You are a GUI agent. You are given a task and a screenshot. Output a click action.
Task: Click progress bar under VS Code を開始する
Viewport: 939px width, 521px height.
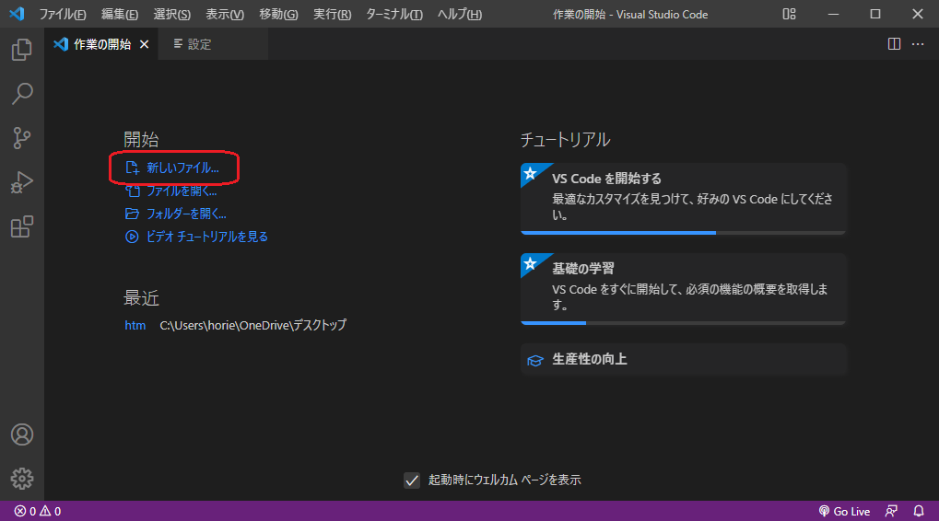pyautogui.click(x=684, y=233)
